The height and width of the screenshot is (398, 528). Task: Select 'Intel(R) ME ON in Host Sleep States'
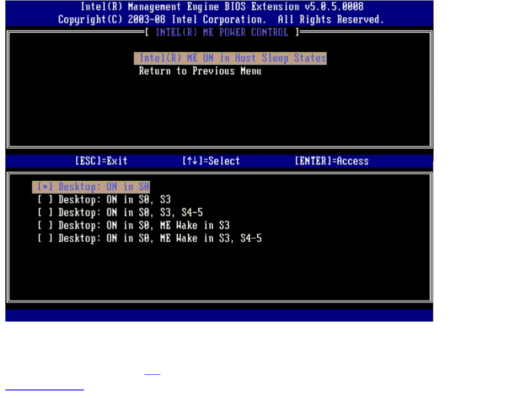[230, 58]
